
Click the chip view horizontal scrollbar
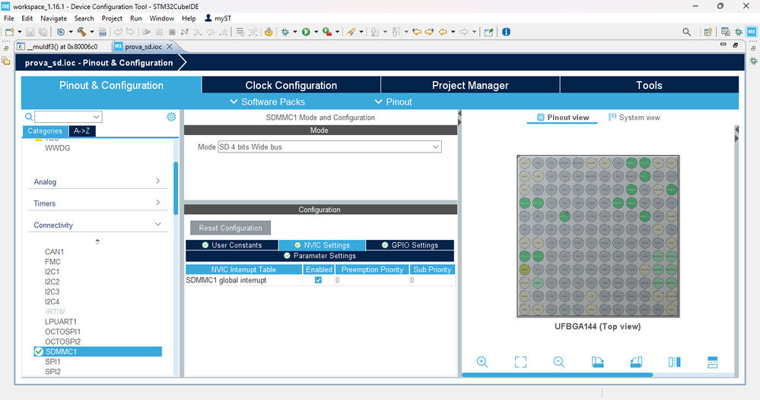click(558, 375)
